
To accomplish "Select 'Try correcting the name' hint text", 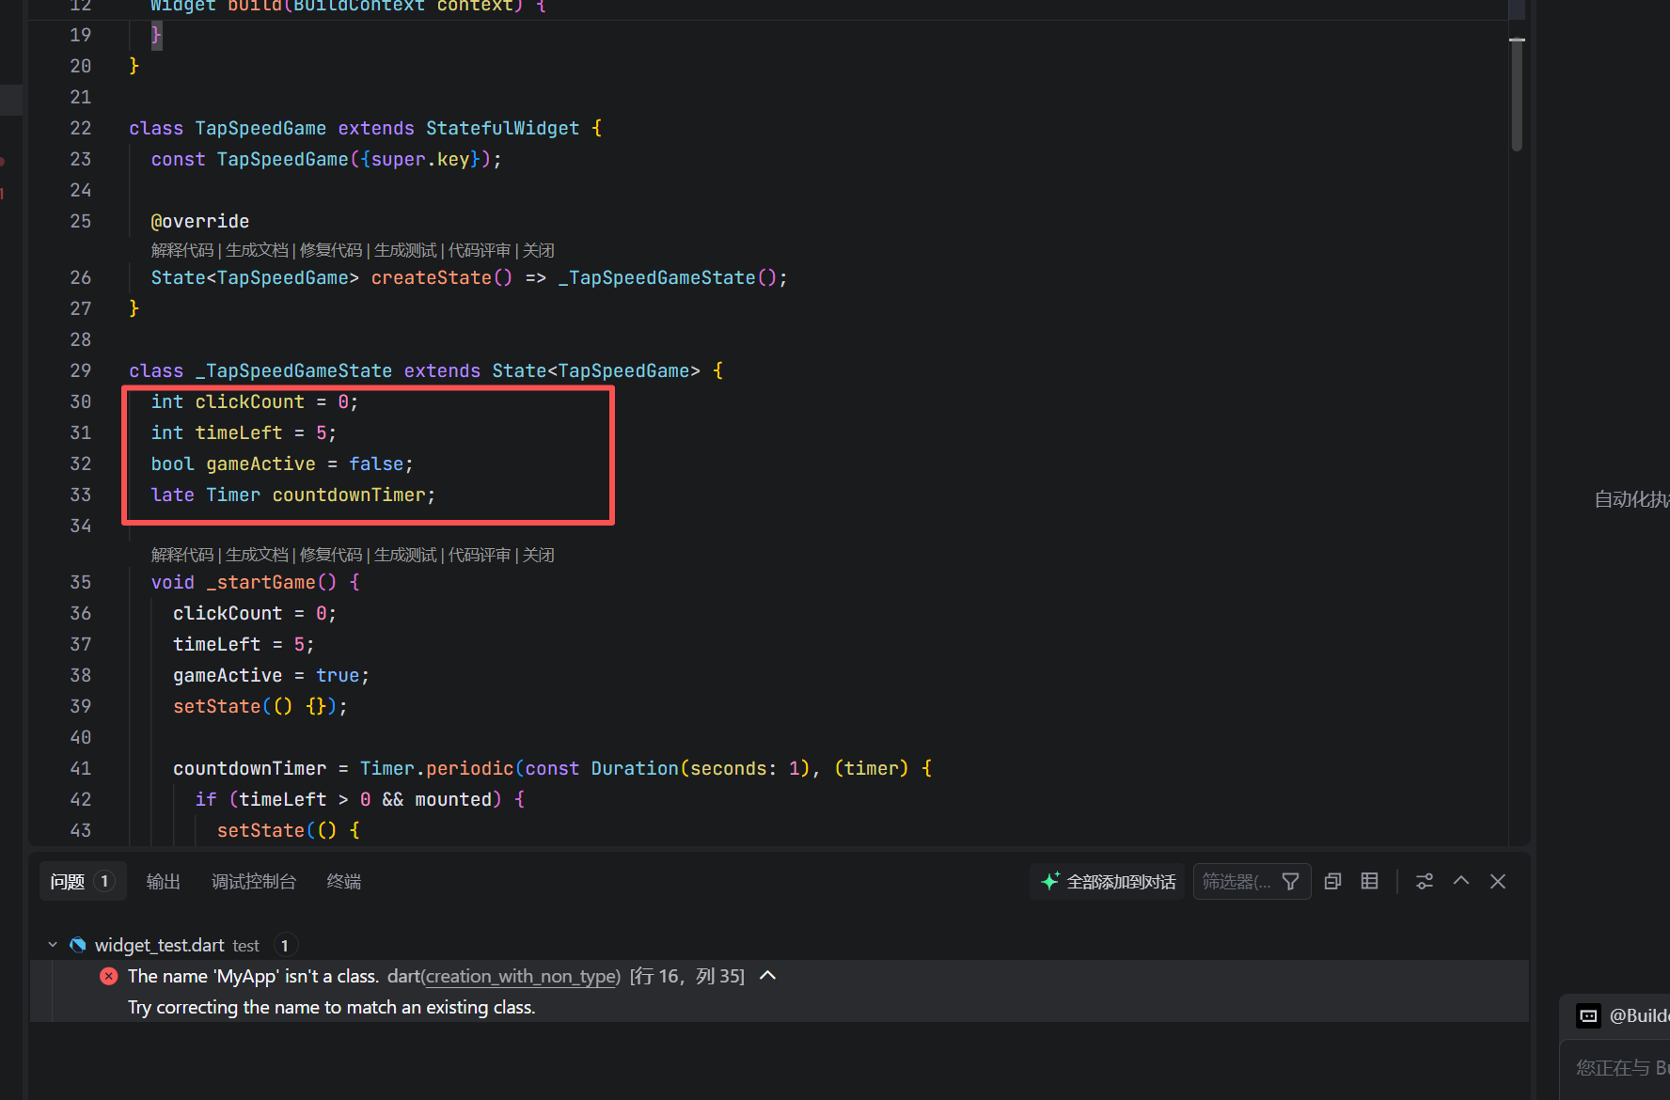I will pos(332,1008).
